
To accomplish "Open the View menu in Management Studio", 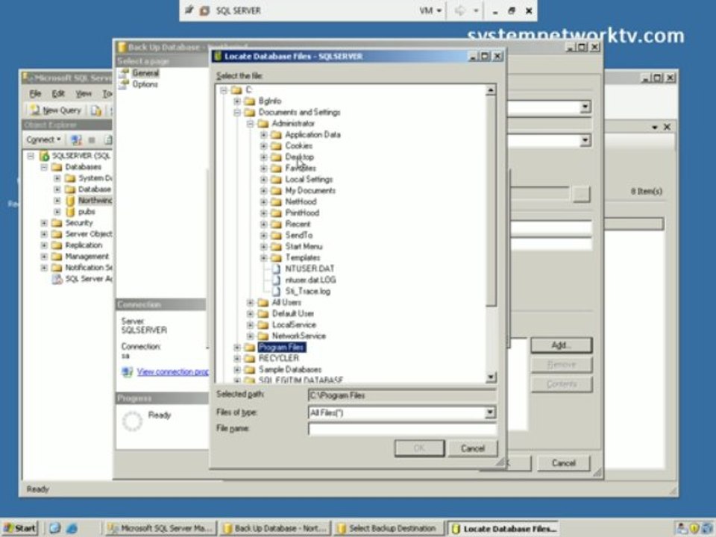I will [83, 94].
